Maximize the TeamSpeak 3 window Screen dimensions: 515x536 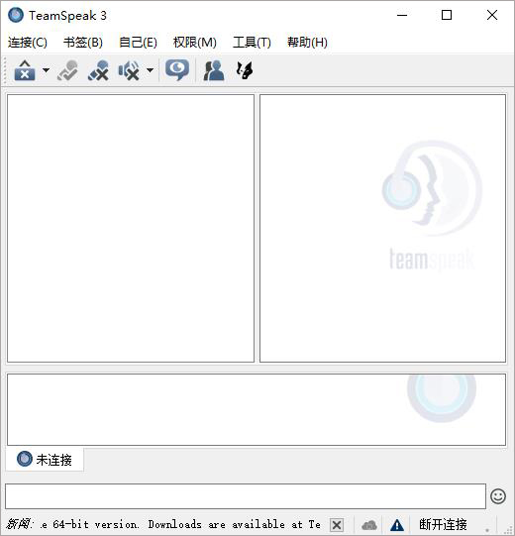447,15
